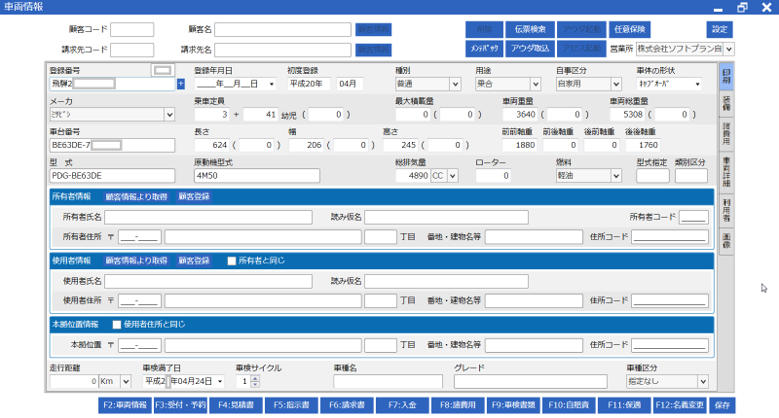This screenshot has width=779, height=418.
Task: Click 顧客情報より取得 in the 所有者情報 header
Action: 135,196
